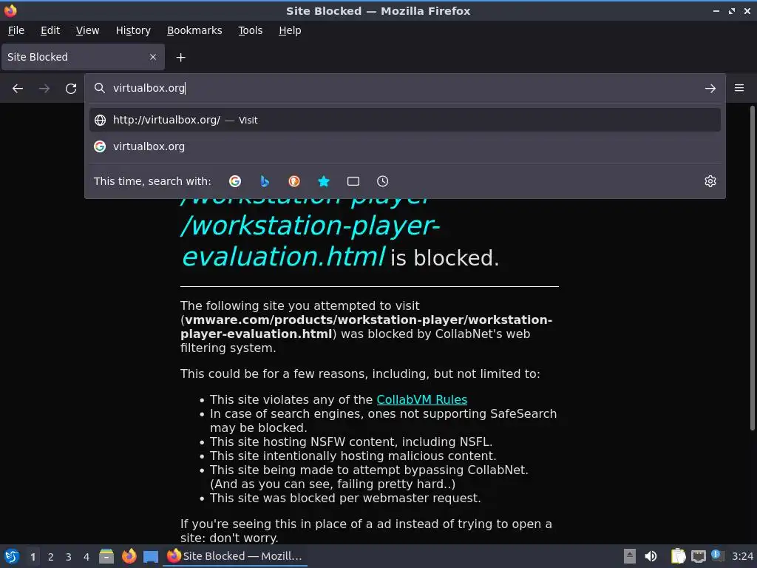
Task: Click the bold vmware.com URL text
Action: coord(368,326)
